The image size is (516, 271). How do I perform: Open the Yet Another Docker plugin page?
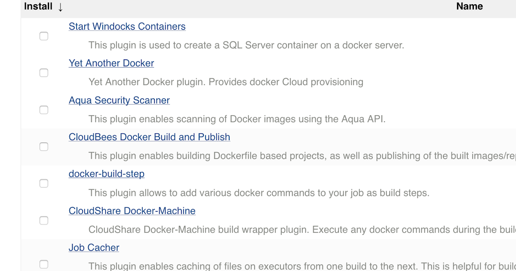[x=111, y=63]
